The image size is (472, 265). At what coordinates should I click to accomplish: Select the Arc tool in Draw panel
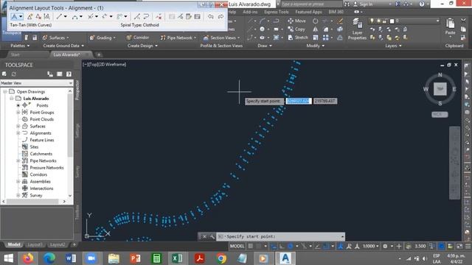[x=263, y=21]
